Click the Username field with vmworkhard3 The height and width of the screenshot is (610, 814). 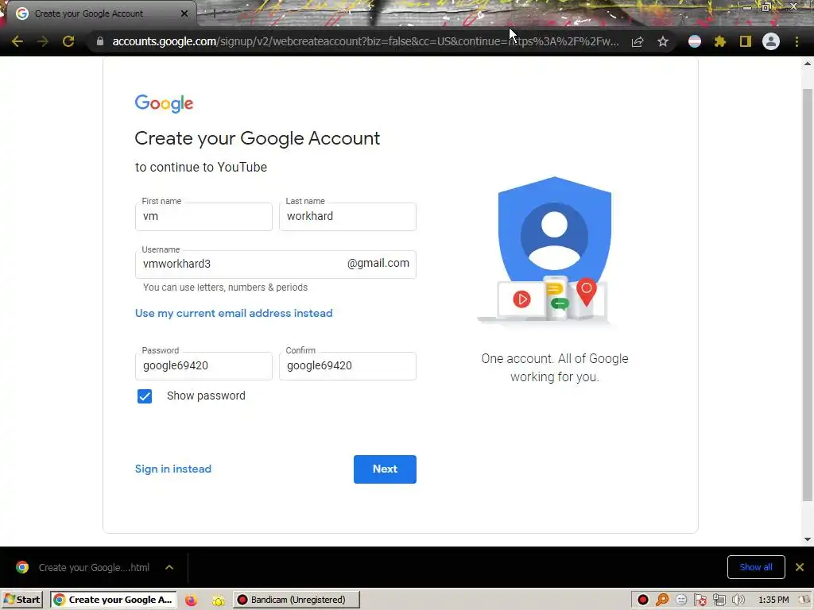click(x=276, y=264)
